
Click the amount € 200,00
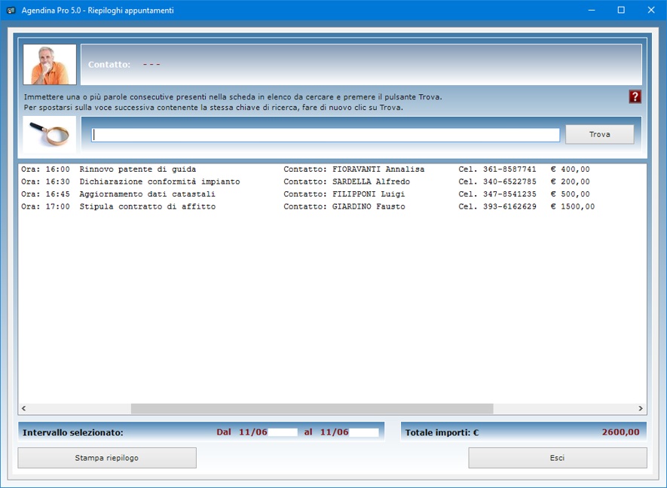click(570, 181)
